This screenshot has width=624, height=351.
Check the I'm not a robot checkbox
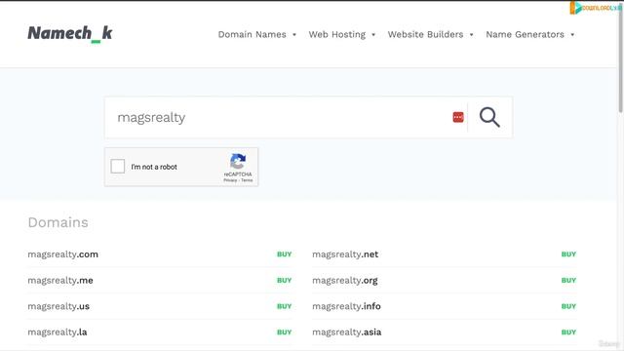click(x=118, y=167)
